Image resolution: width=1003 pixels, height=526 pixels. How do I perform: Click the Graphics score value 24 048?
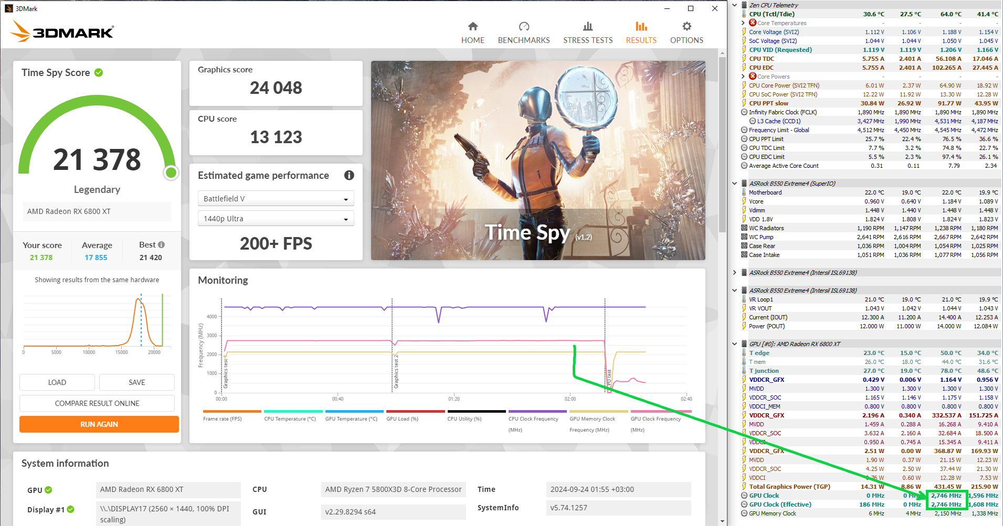[276, 88]
